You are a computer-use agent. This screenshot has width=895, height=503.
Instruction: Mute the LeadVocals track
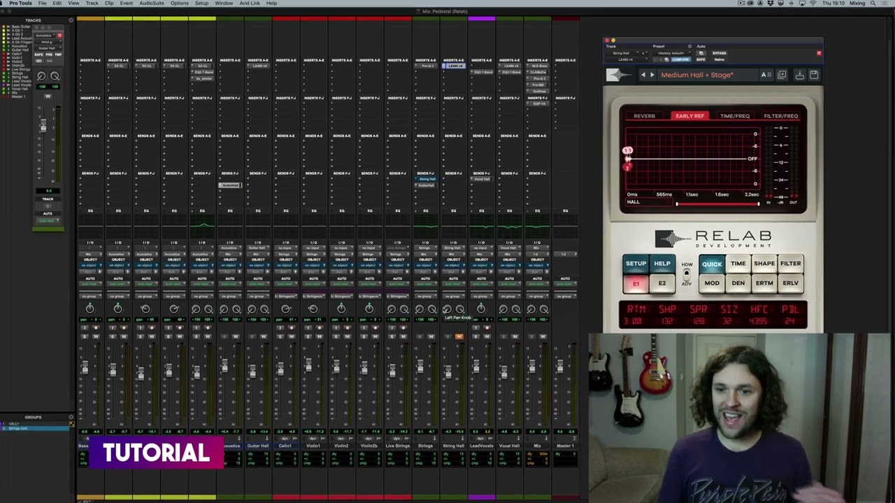click(487, 337)
